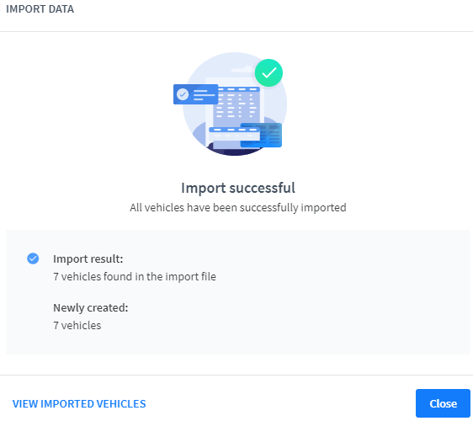Click the round check circle inside blue card
This screenshot has height=421, width=473.
tap(182, 94)
